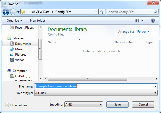The height and width of the screenshot is (113, 161).
Task: Select the Videos library
Action: click(20, 60)
